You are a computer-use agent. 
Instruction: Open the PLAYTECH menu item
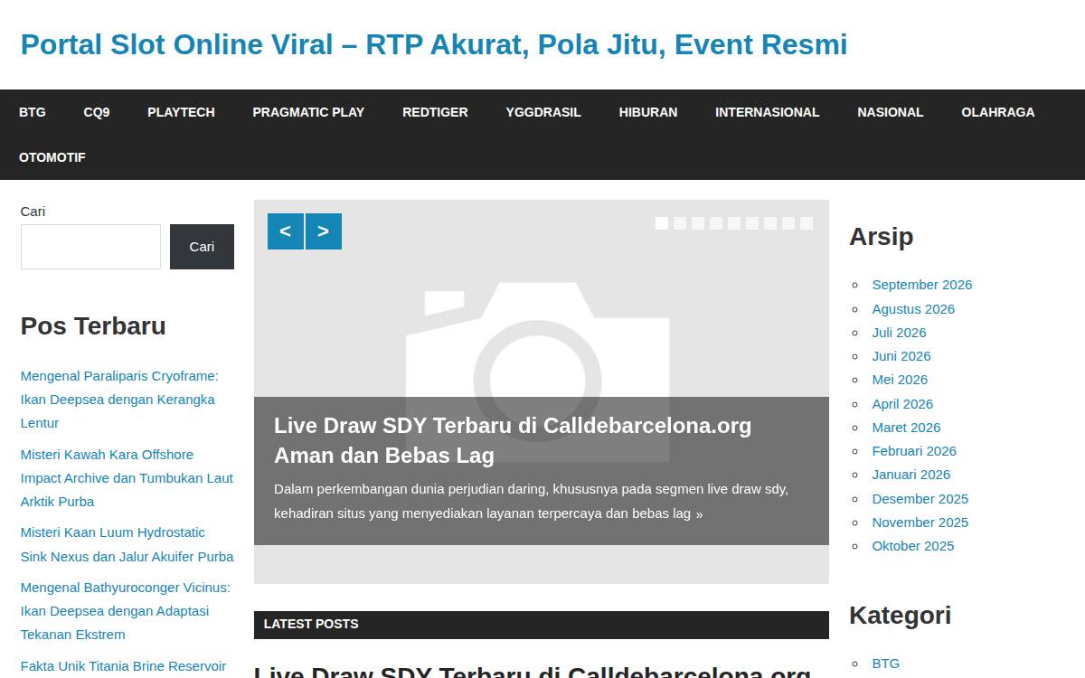(x=181, y=112)
